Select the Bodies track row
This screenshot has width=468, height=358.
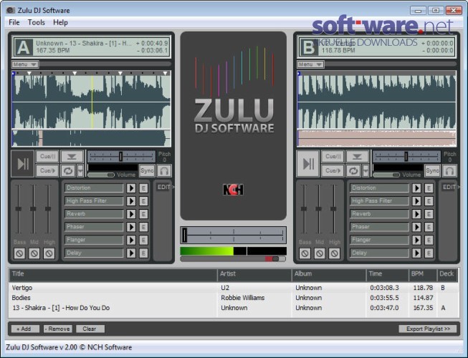coord(234,297)
